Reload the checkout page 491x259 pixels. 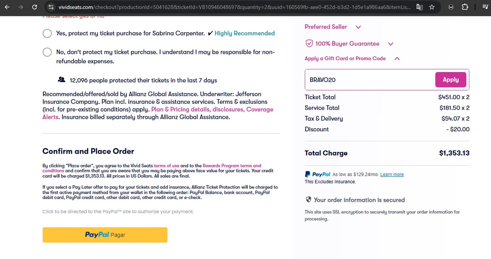coord(35,7)
